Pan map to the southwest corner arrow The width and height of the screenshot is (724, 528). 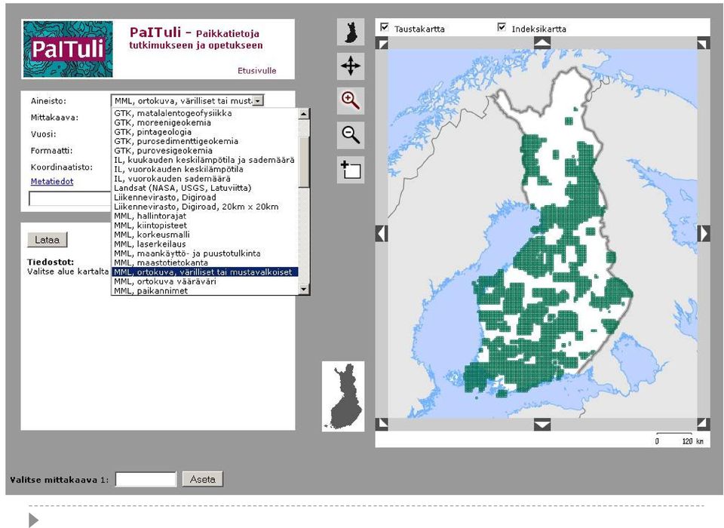point(382,424)
